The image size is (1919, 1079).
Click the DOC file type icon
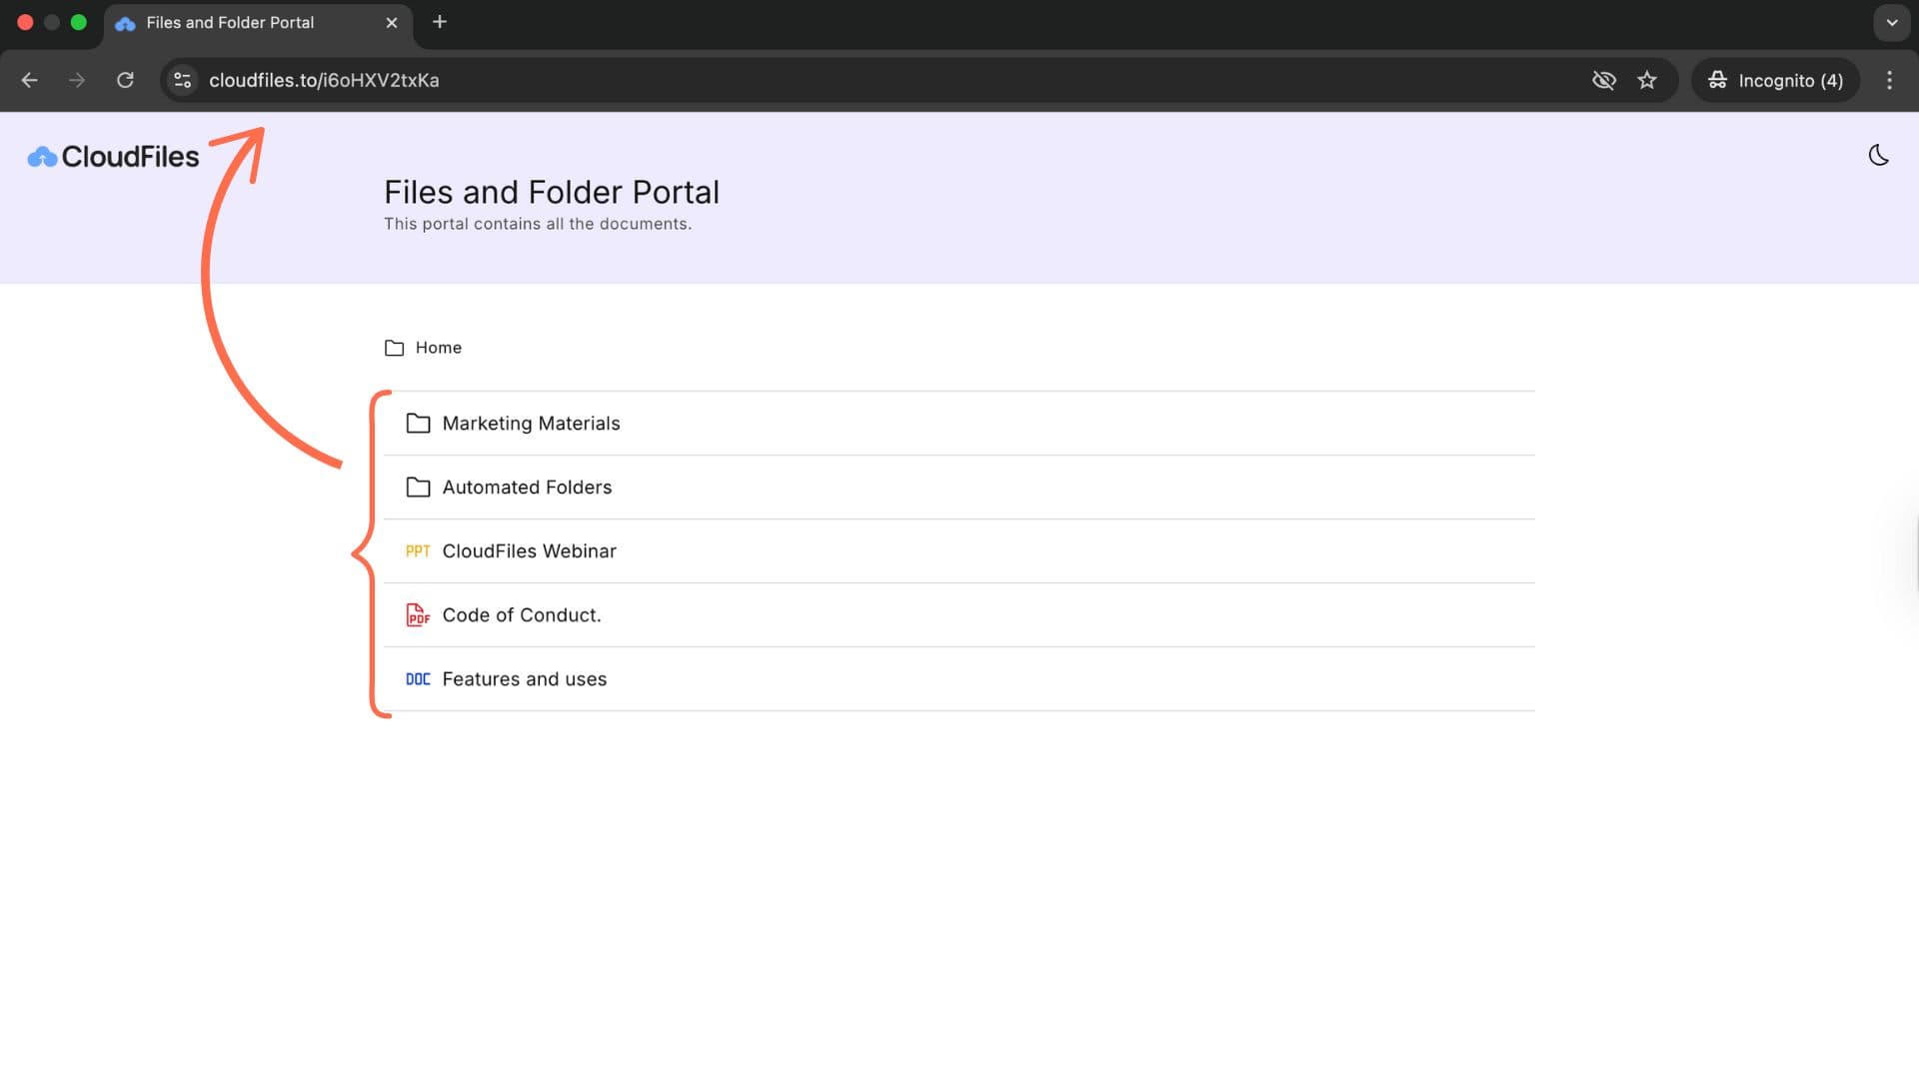point(418,679)
